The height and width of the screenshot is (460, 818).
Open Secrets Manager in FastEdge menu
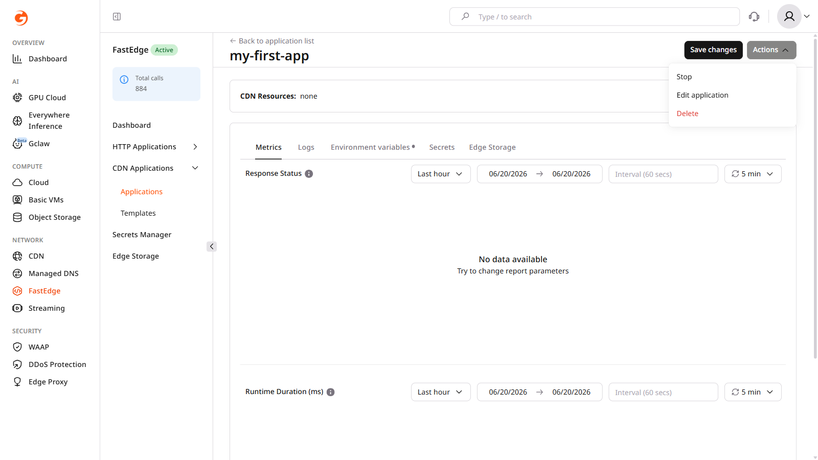click(x=142, y=235)
